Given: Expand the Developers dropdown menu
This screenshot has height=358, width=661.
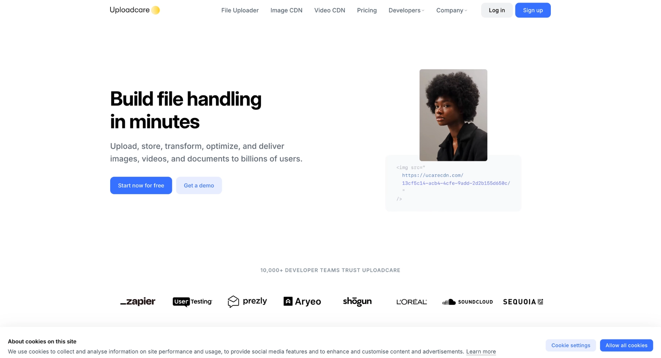Looking at the screenshot, I should pos(406,10).
